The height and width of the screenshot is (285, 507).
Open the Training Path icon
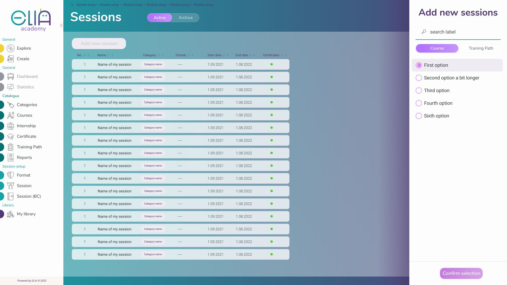coord(11,147)
